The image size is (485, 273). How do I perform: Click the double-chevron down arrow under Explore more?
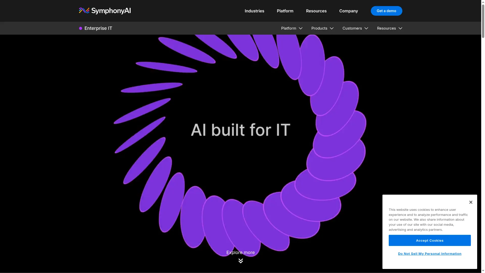[x=241, y=261]
